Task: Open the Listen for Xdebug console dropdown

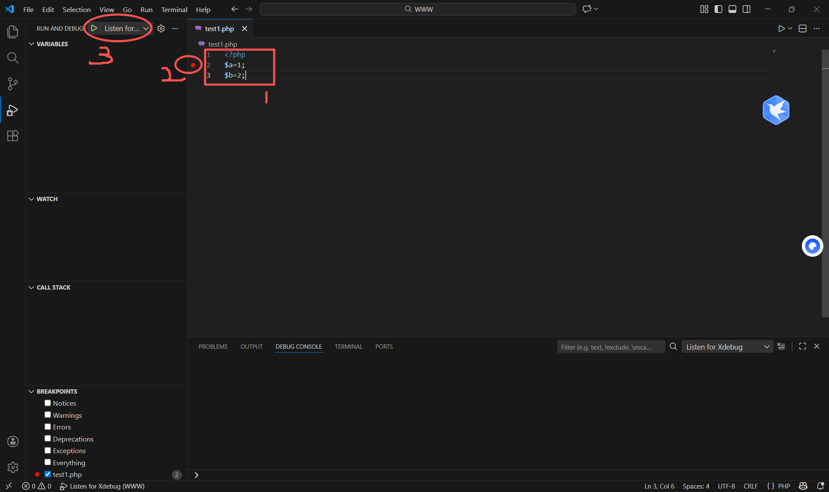Action: tap(727, 347)
